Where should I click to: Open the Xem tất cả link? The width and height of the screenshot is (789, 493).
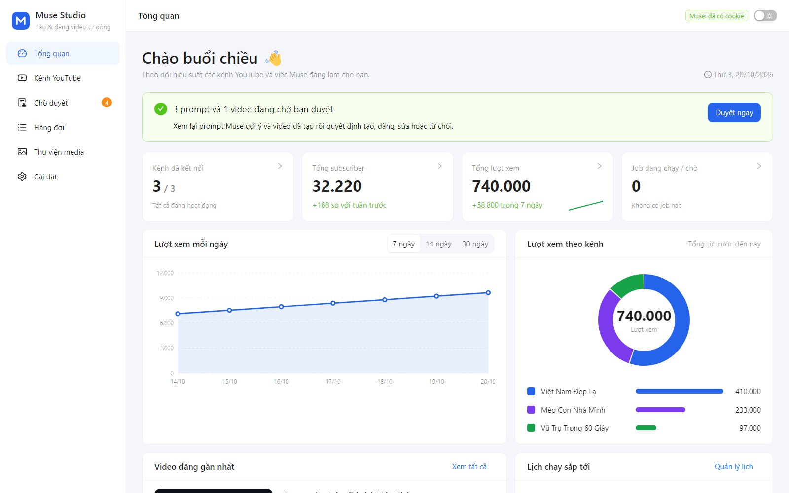[x=469, y=466]
